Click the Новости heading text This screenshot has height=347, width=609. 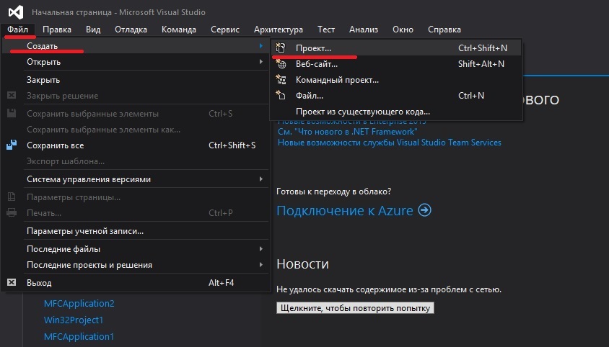pyautogui.click(x=302, y=263)
